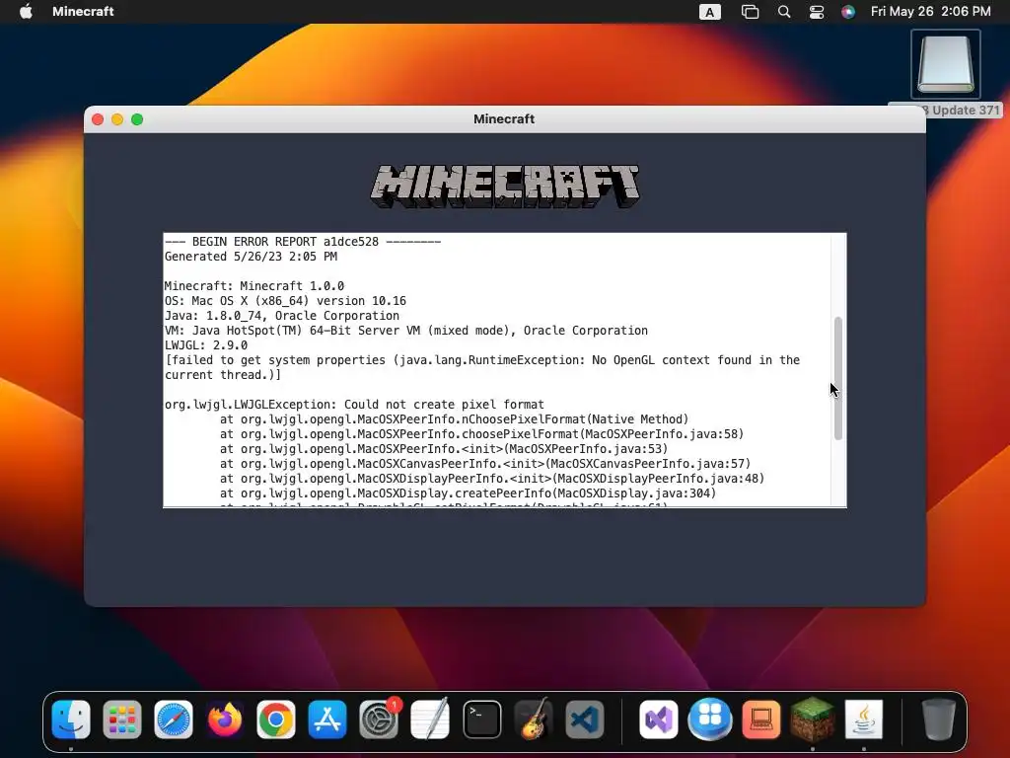Open Launchpad in the dock
Image resolution: width=1010 pixels, height=758 pixels.
click(121, 720)
